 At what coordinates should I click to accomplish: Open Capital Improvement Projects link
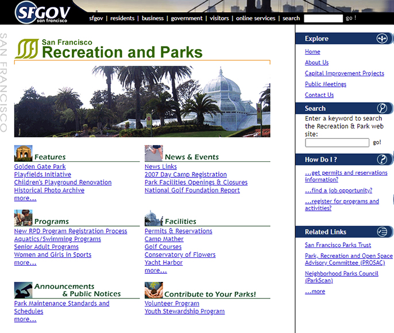coord(344,73)
